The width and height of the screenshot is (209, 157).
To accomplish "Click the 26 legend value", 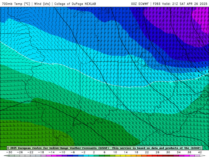I will click(x=158, y=152).
